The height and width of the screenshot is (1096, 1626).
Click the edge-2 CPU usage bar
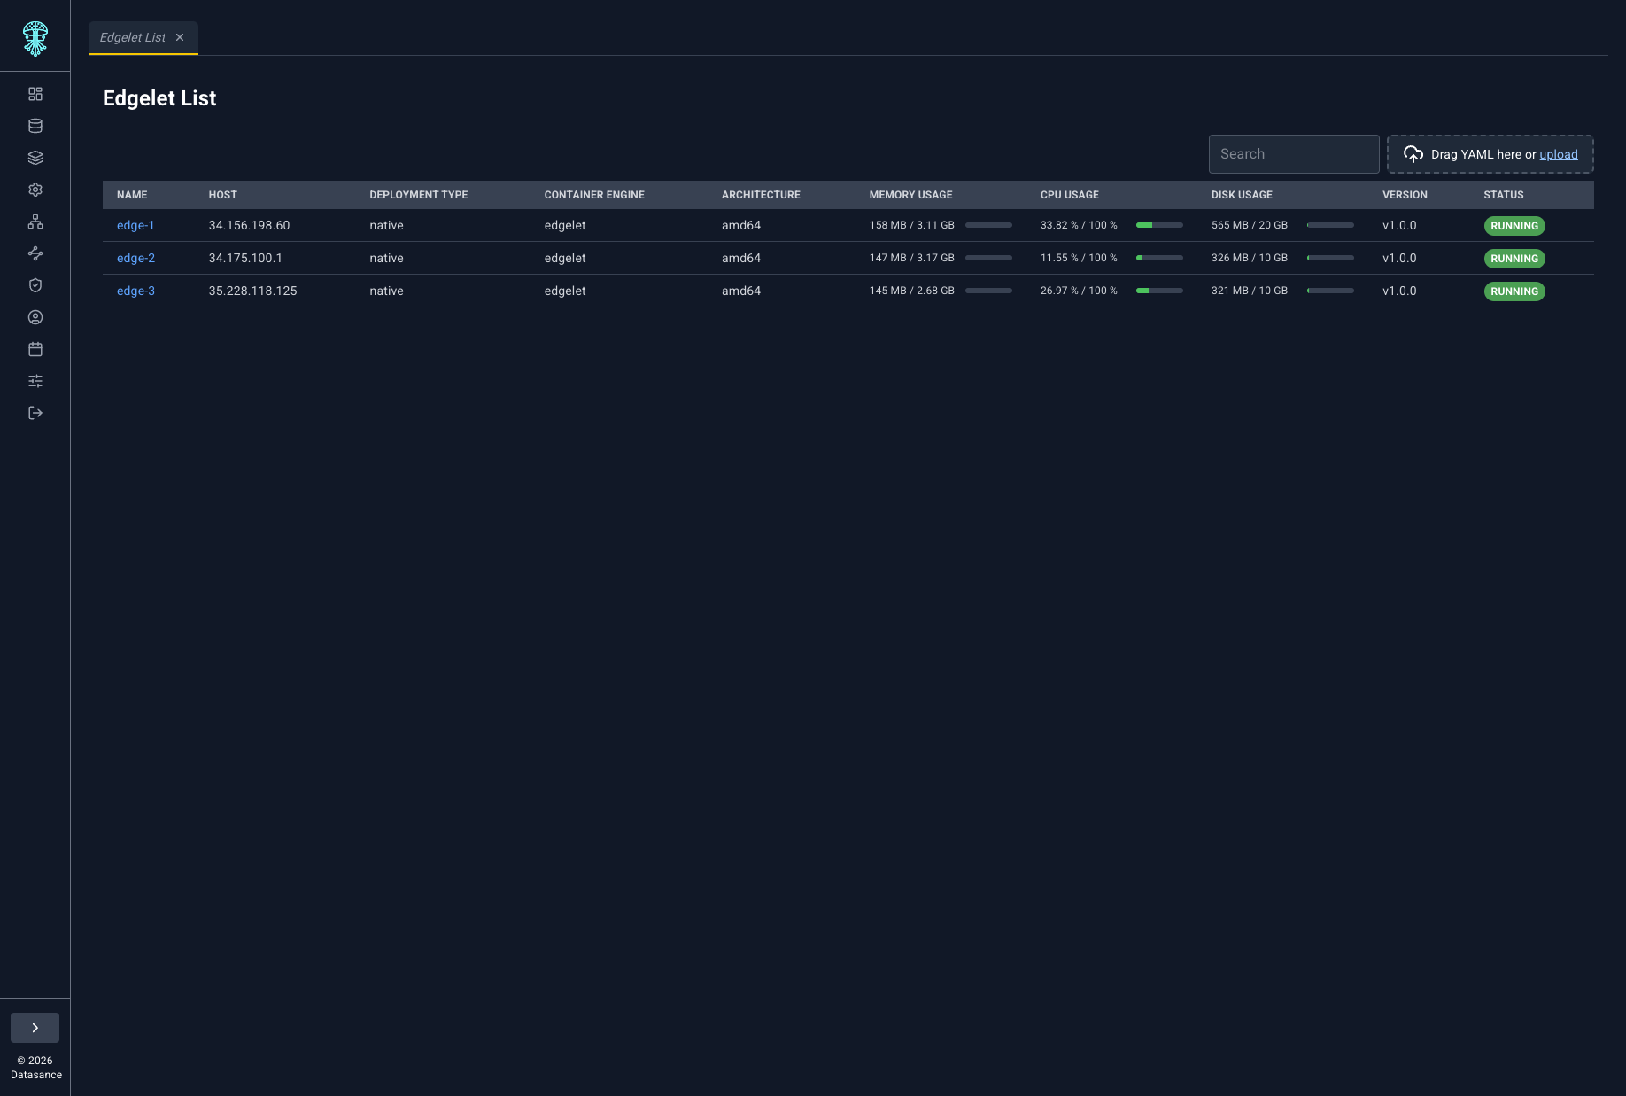tap(1159, 258)
